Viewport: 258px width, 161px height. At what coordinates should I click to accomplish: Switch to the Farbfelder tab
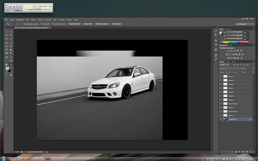pyautogui.click(x=228, y=29)
